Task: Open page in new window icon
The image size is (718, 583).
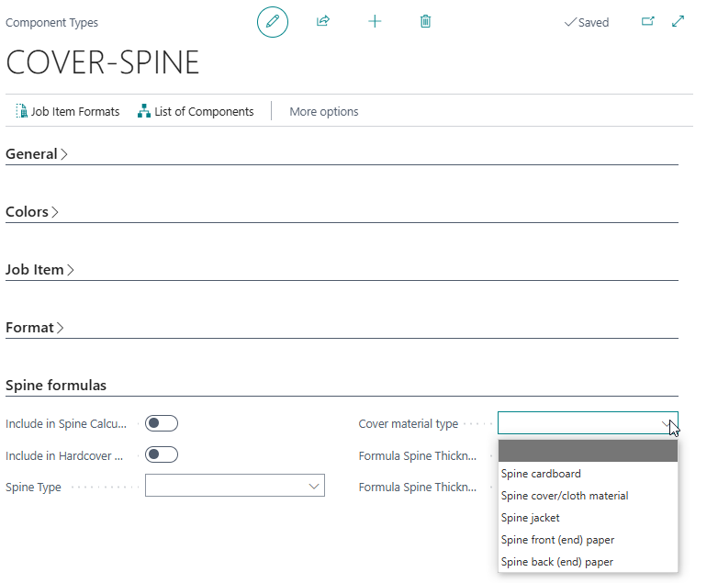Action: coord(647,21)
